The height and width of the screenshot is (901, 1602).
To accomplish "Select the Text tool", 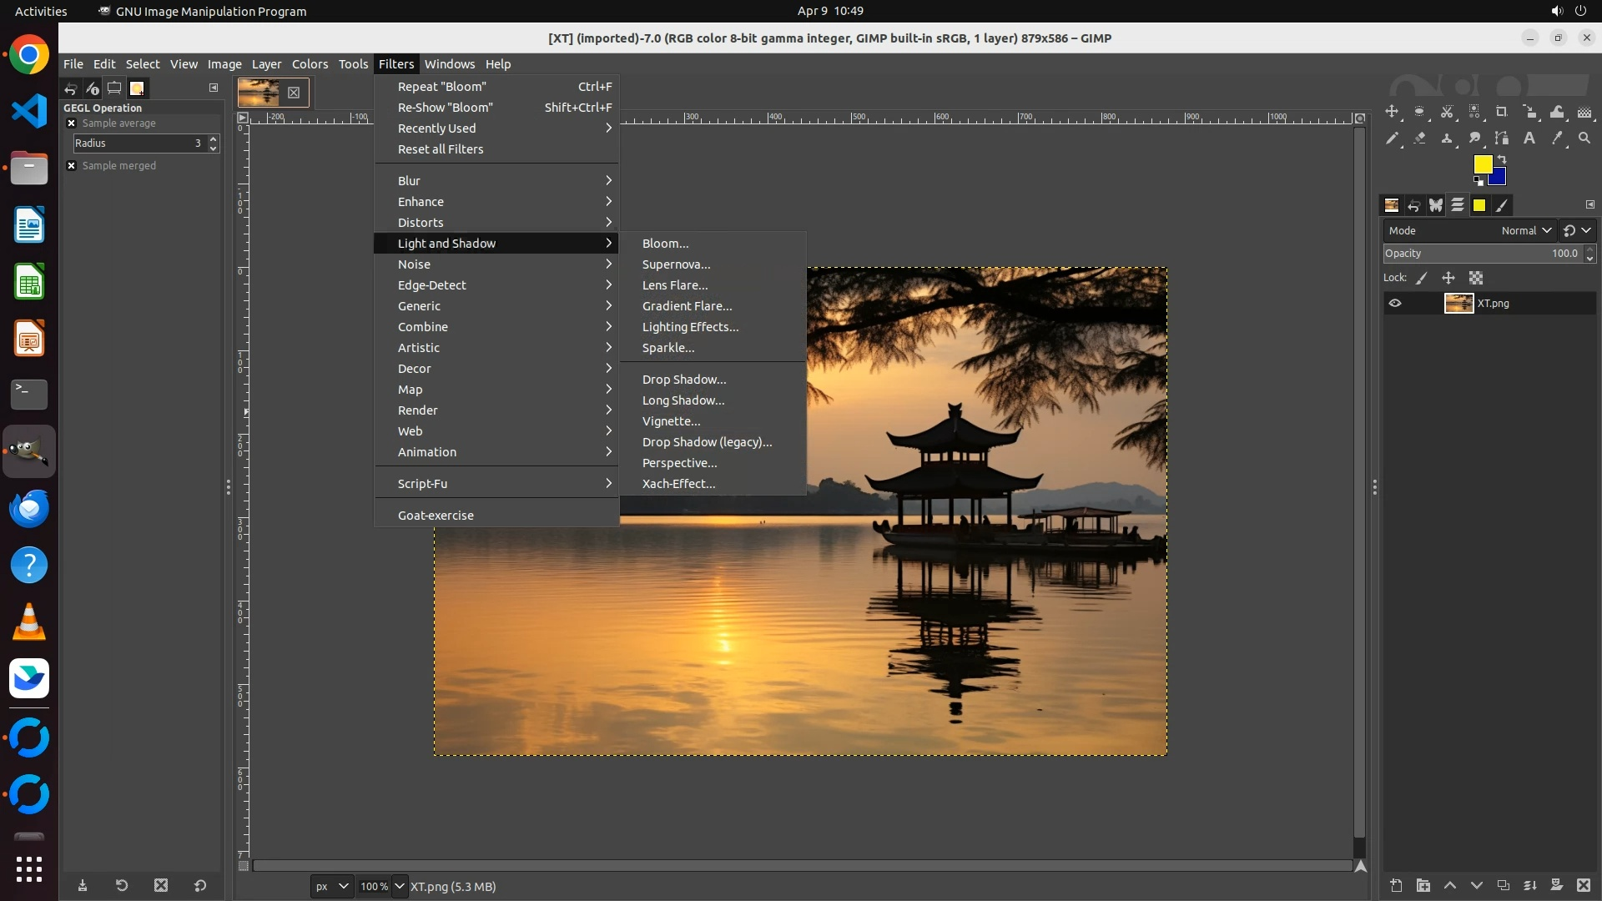I will [x=1529, y=138].
